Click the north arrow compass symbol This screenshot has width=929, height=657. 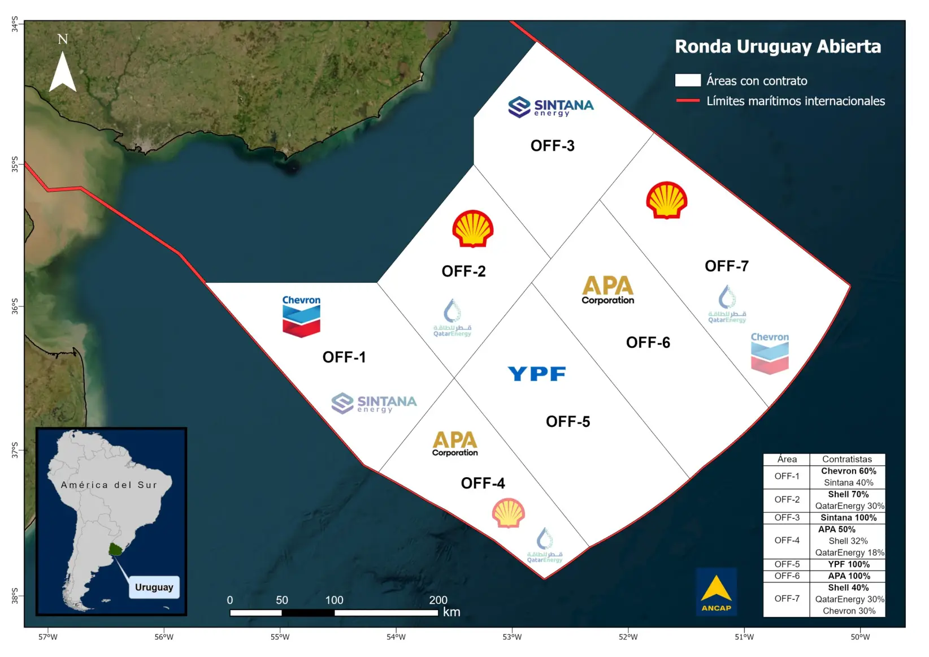click(63, 63)
